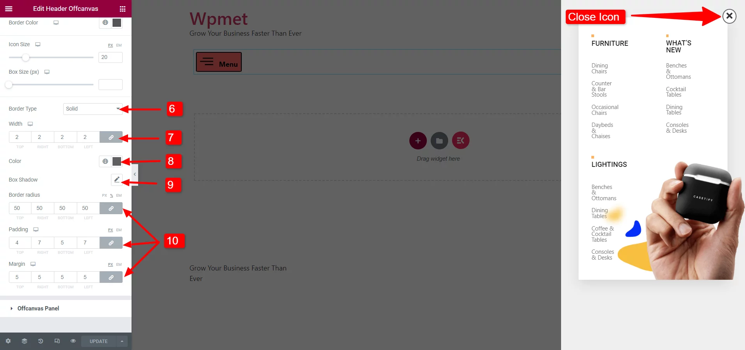Click responsive device icon beside Border Color
745x350 pixels.
56,23
